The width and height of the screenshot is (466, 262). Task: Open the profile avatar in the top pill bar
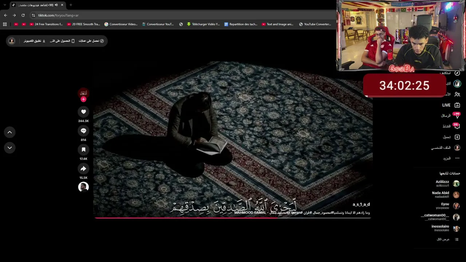(x=12, y=41)
